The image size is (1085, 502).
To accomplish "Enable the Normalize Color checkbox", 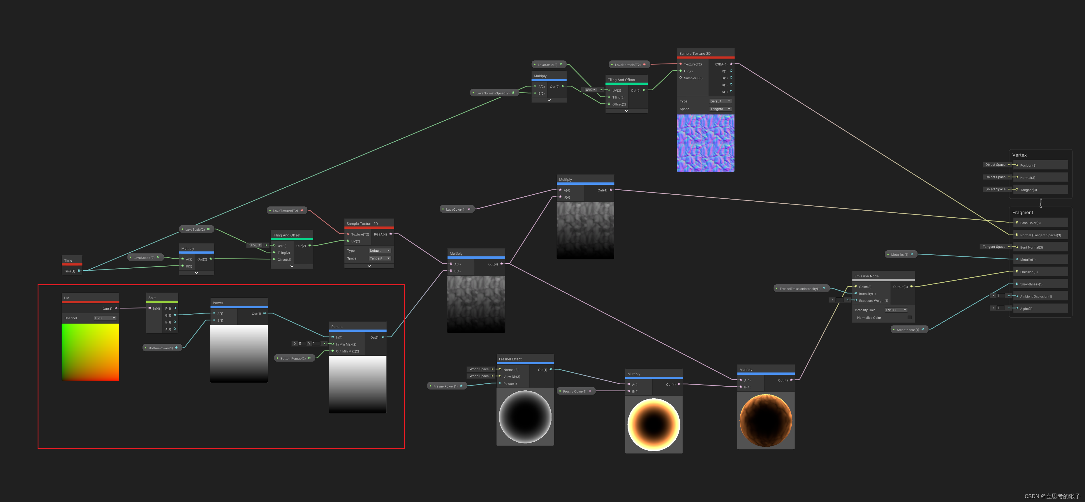I will (910, 318).
